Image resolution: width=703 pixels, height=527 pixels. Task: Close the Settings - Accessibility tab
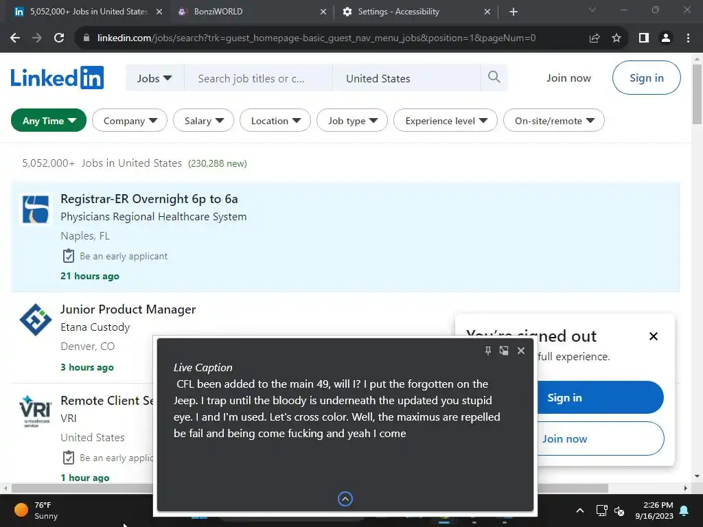(x=487, y=12)
